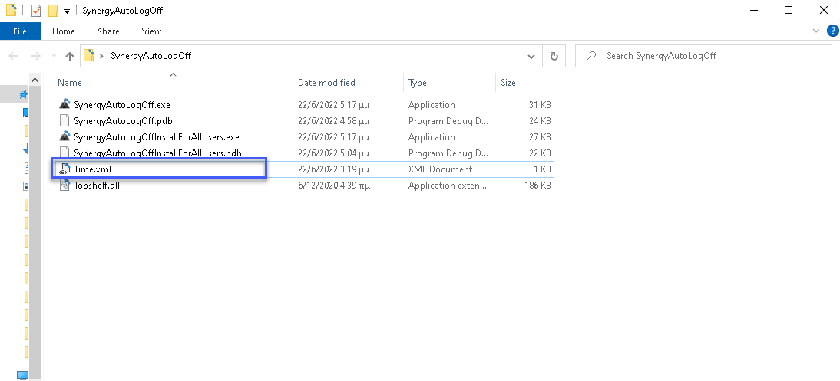Click the SynergyAutoLogOffInstallForAllUsers.exe file name

coord(157,137)
